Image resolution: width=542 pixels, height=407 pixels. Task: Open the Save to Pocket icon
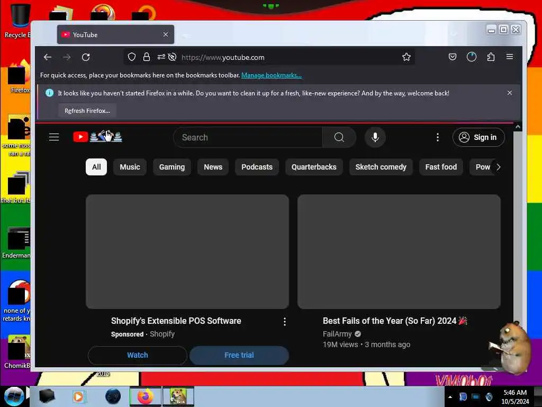(x=452, y=57)
